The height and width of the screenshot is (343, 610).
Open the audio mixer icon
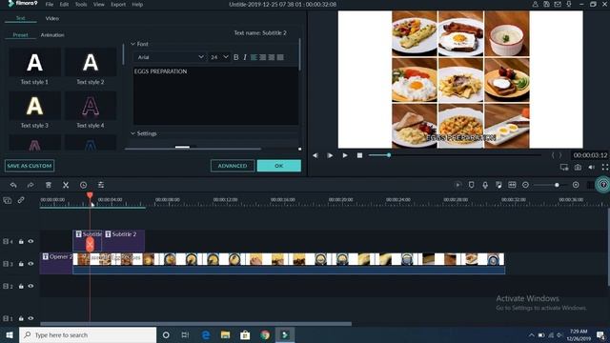(498, 185)
